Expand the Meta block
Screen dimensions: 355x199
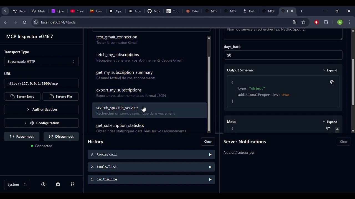point(330,122)
